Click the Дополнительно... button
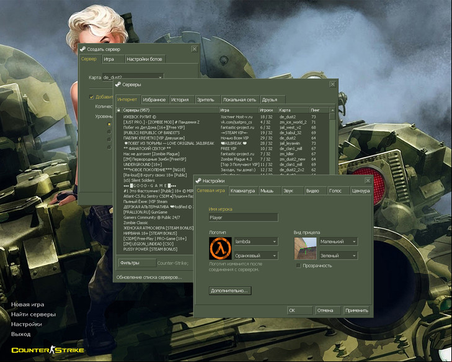Viewport: 452px width, 362px height. (230, 291)
